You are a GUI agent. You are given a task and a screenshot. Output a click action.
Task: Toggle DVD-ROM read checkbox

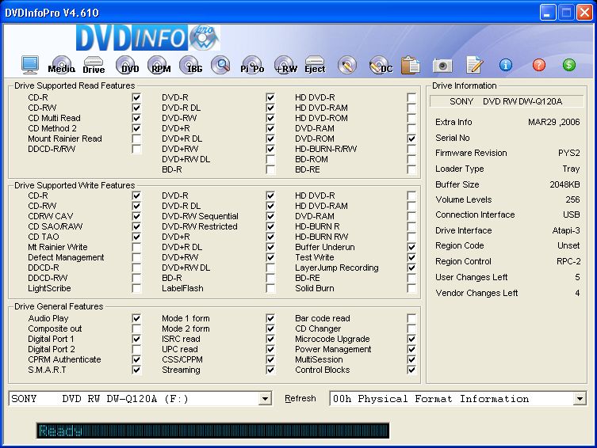coord(411,139)
